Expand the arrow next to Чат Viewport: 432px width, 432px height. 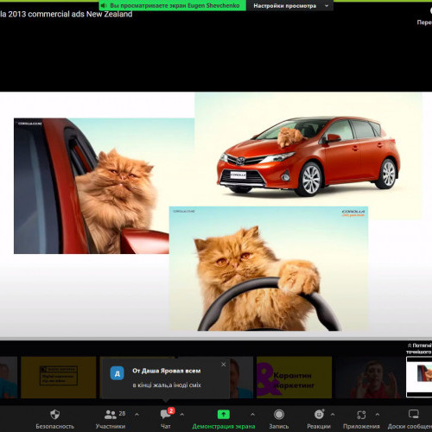(182, 415)
